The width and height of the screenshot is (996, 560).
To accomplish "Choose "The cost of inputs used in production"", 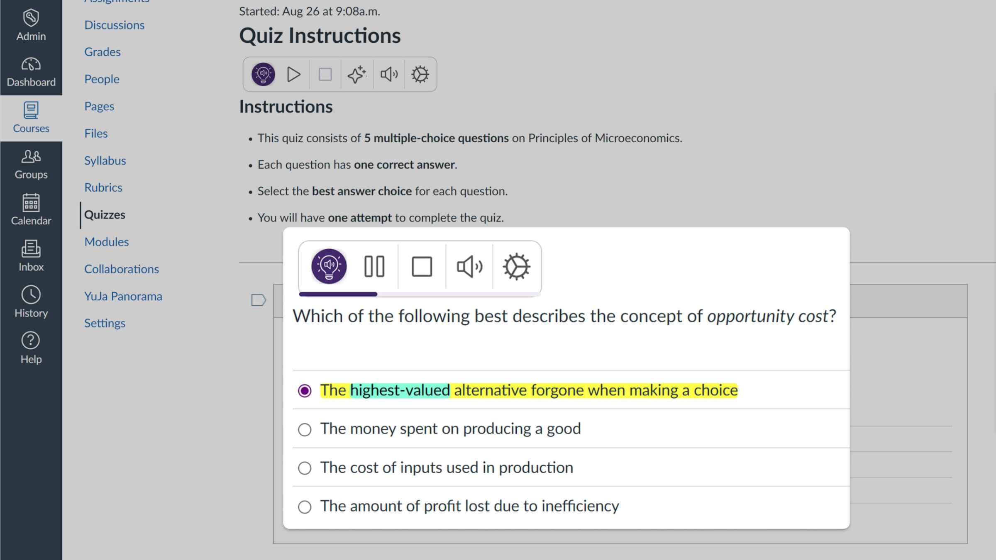I will pyautogui.click(x=305, y=468).
